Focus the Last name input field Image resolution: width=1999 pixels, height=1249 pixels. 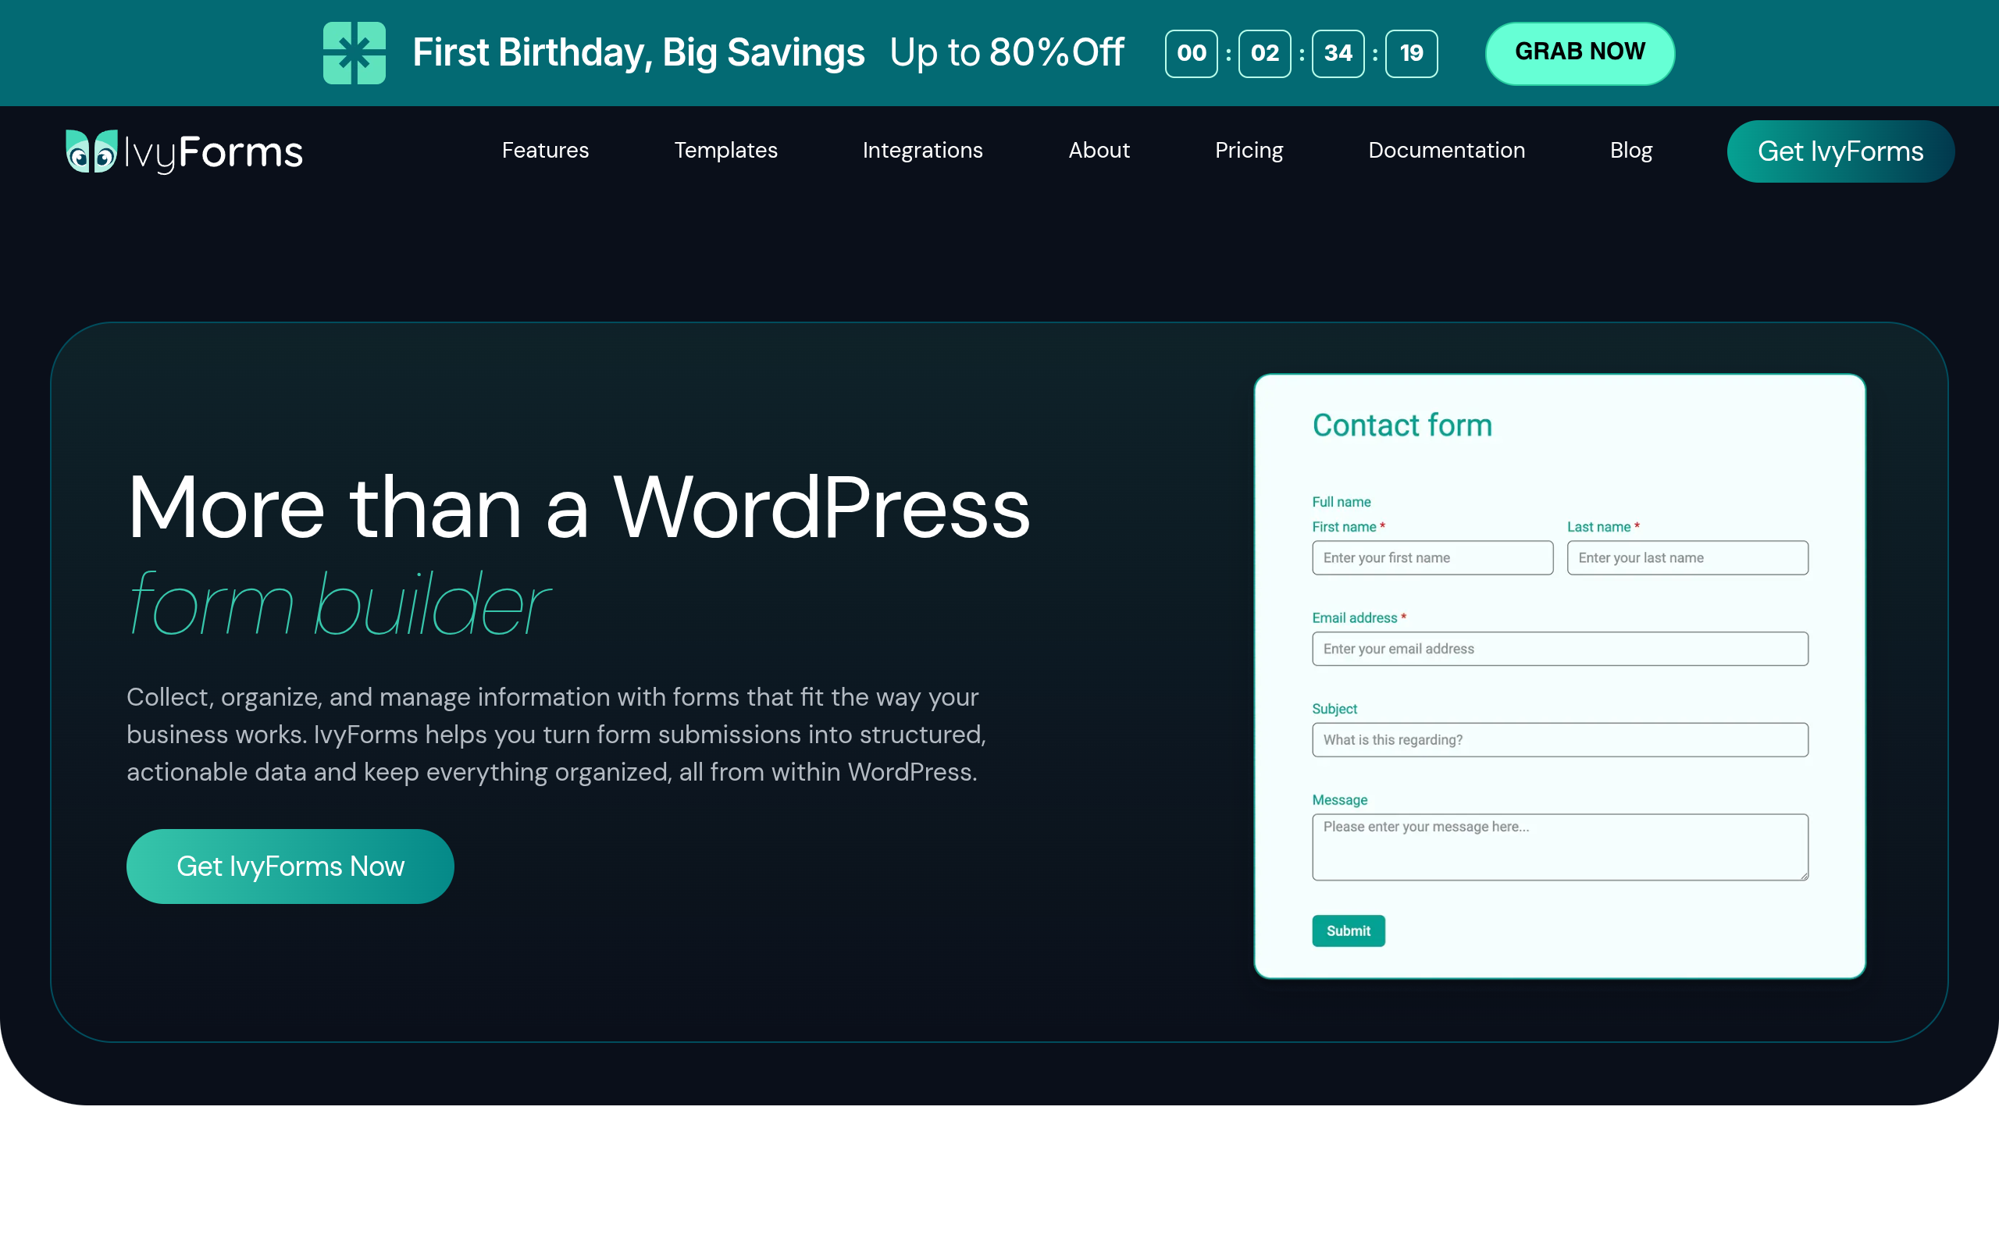pyautogui.click(x=1687, y=557)
